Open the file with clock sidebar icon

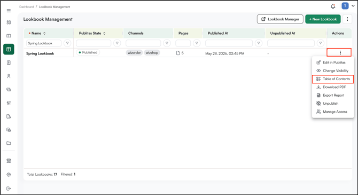pyautogui.click(x=9, y=116)
